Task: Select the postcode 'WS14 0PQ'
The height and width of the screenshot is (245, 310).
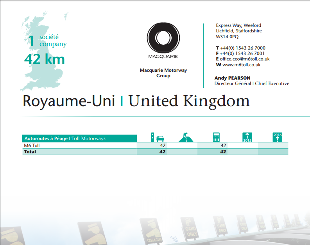Action: 228,37
